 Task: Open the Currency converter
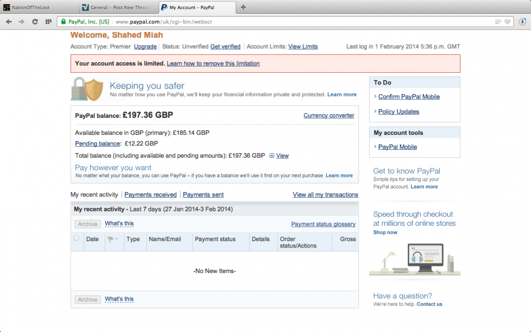click(x=329, y=115)
